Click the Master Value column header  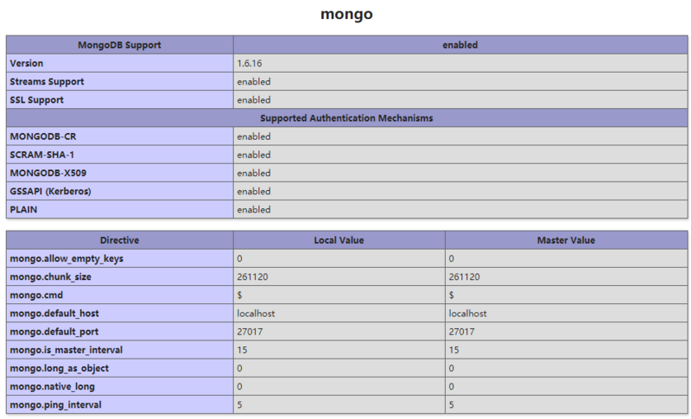point(566,240)
